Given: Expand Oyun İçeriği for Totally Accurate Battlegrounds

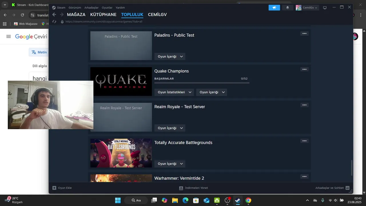Looking at the screenshot, I should 170,164.
